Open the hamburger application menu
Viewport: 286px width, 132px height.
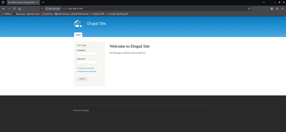point(282,8)
